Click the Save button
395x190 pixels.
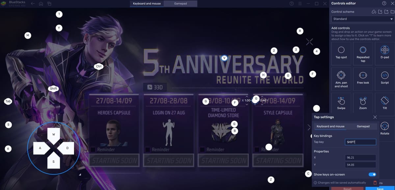(x=380, y=189)
